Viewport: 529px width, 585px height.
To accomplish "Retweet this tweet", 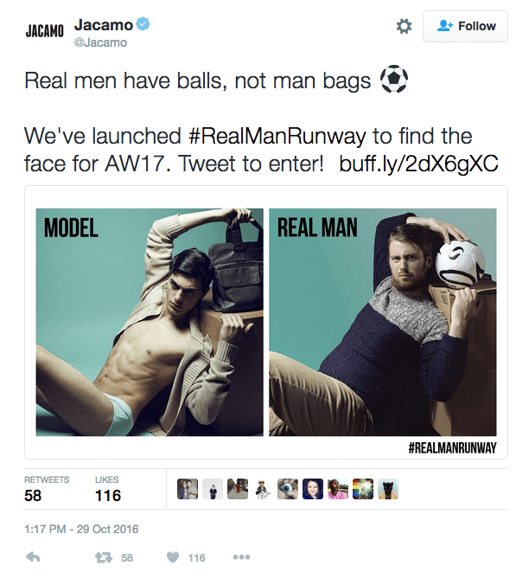I will tap(105, 557).
